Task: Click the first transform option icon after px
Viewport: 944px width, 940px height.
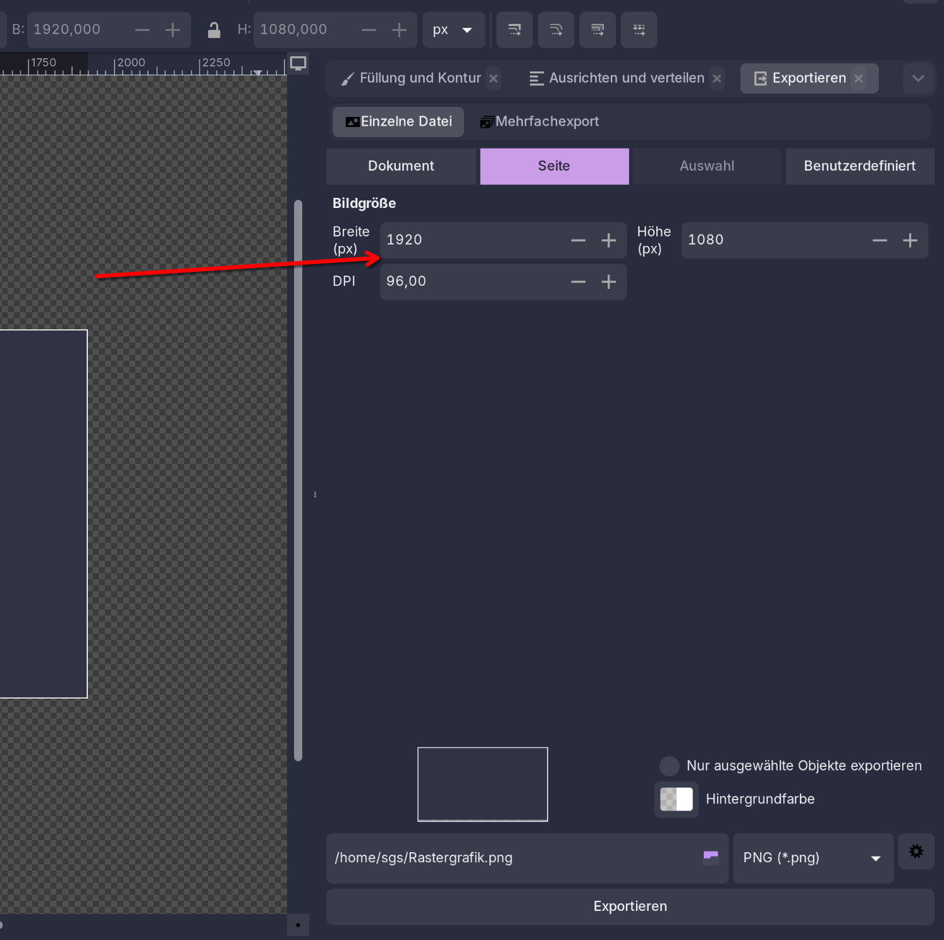Action: [515, 30]
